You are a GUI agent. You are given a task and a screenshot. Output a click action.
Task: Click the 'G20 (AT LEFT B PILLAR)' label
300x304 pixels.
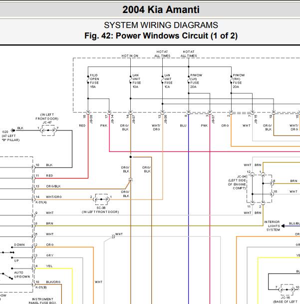tap(10, 136)
